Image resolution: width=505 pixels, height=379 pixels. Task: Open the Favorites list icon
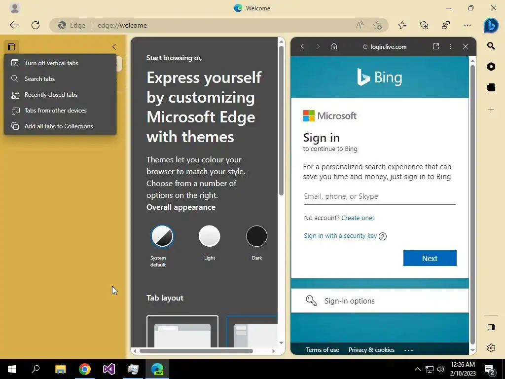402,25
